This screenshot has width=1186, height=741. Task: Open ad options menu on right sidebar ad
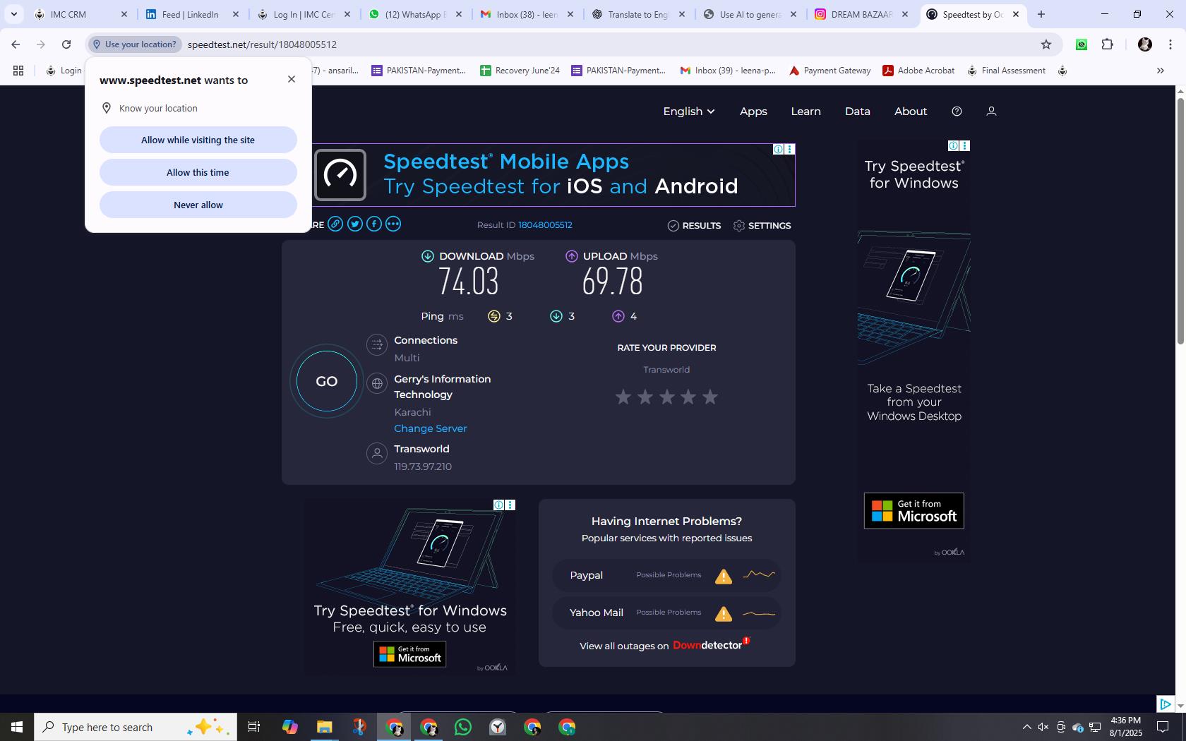point(965,145)
